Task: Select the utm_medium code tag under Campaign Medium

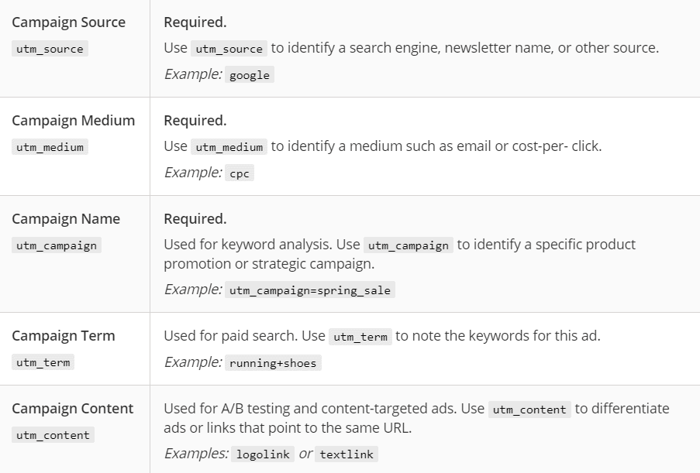Action: click(50, 147)
